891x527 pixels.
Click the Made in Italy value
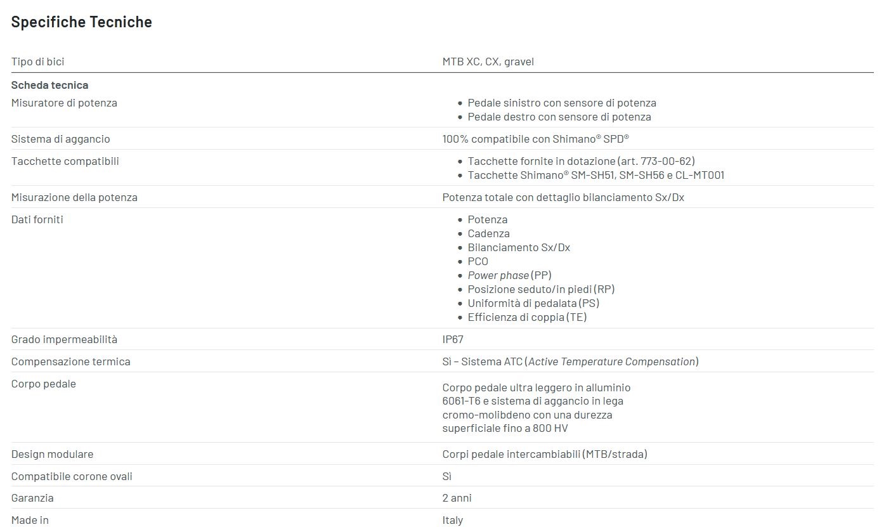452,520
